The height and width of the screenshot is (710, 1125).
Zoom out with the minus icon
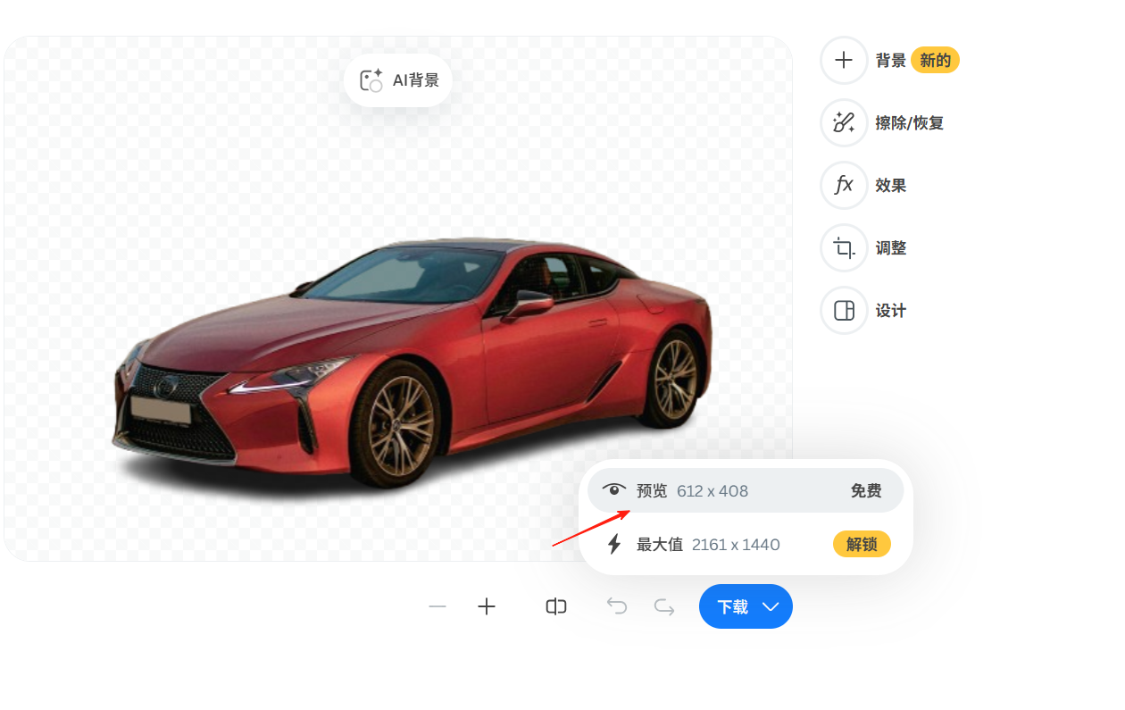pyautogui.click(x=437, y=607)
